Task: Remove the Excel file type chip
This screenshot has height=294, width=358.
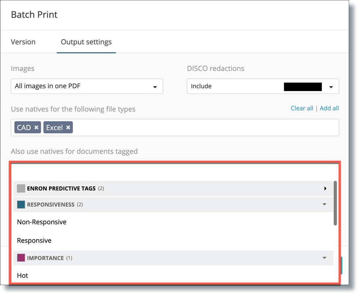Action: pyautogui.click(x=68, y=128)
